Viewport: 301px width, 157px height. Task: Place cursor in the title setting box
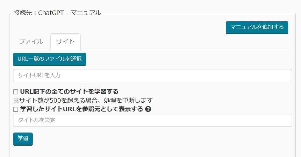coord(152,120)
